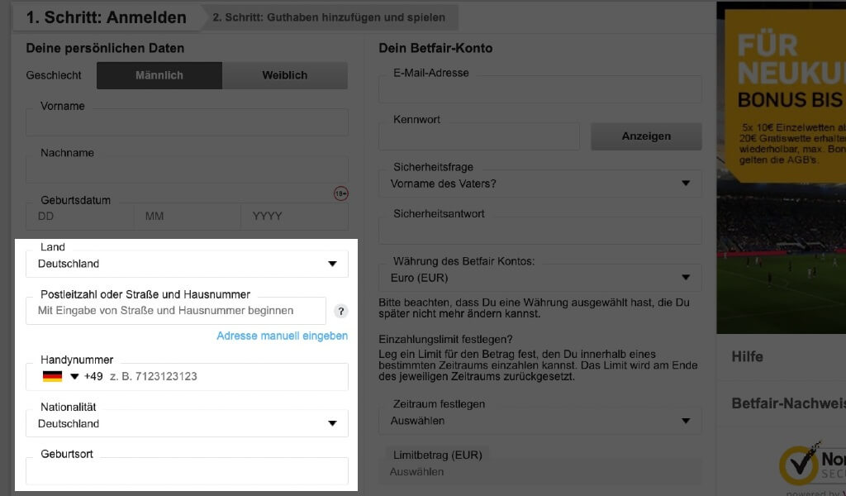
Task: Open the Nationalität dropdown
Action: (187, 424)
